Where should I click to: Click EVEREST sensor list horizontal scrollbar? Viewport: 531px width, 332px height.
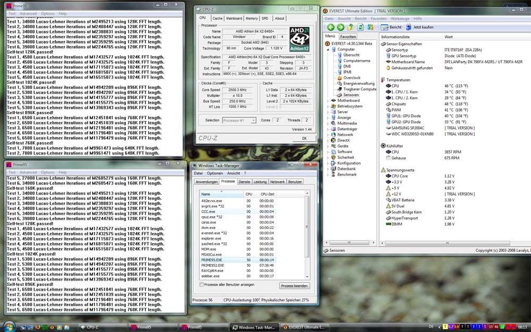[448, 243]
